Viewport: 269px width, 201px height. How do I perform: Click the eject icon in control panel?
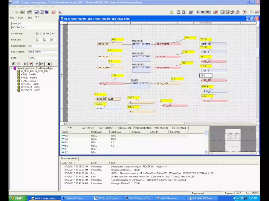point(49,64)
